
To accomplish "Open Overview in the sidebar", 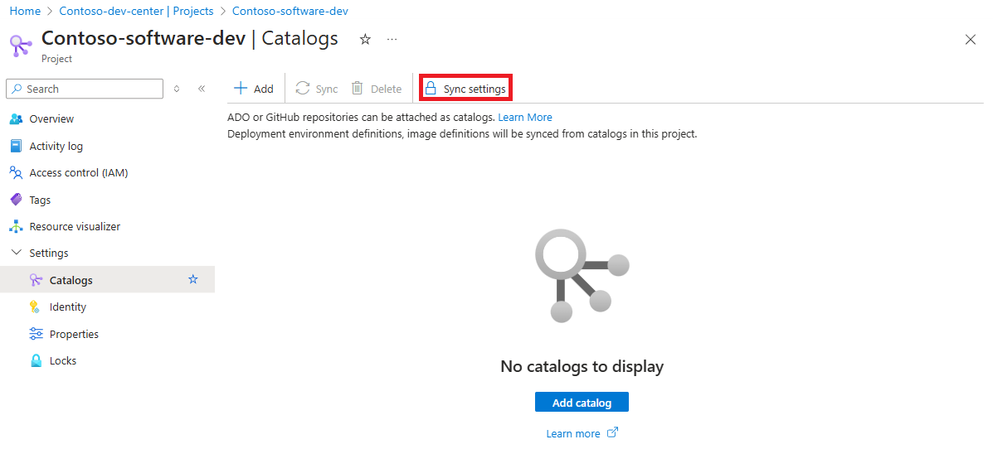I will (x=108, y=119).
